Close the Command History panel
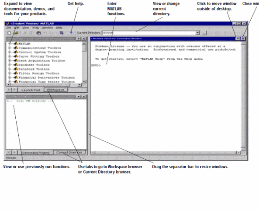Screen dimensions: 259x210 (84, 97)
